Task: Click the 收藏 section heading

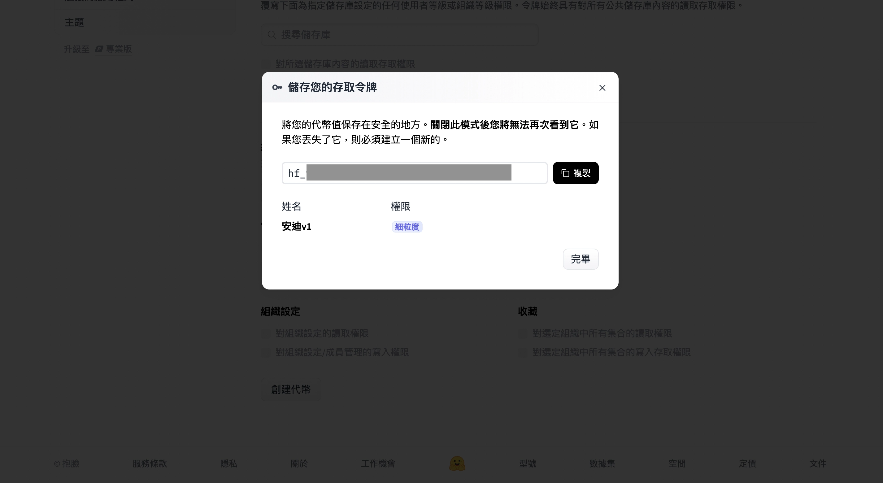Action: click(x=528, y=311)
